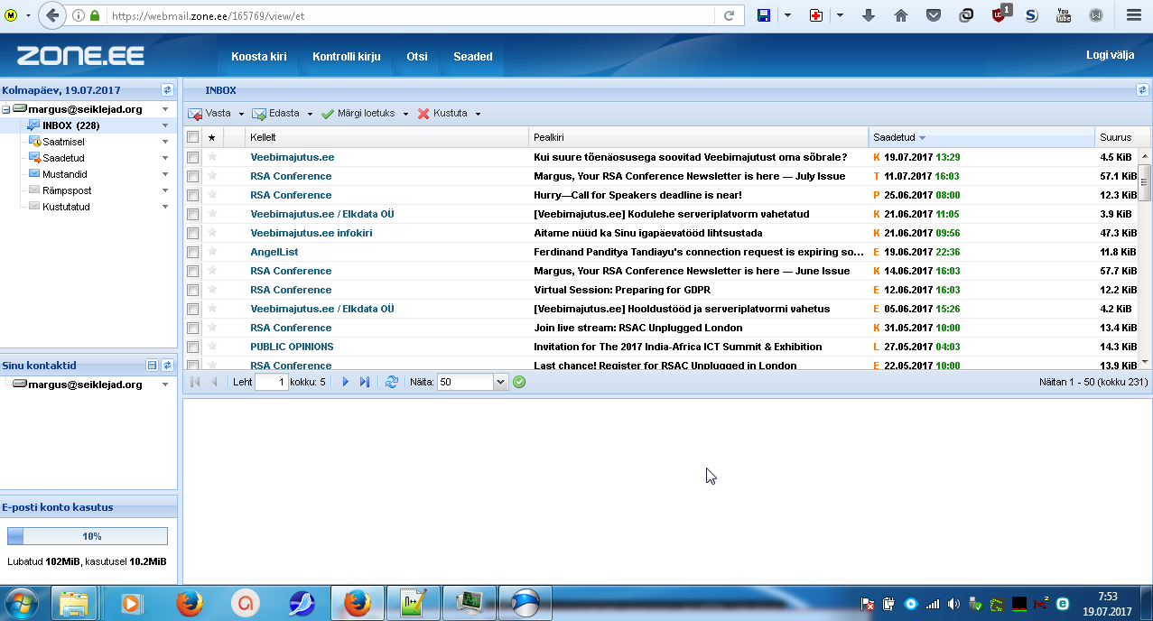Screen dimensions: 1153x621
Task: Open the INBOX folder dropdown arrow
Action: click(165, 125)
